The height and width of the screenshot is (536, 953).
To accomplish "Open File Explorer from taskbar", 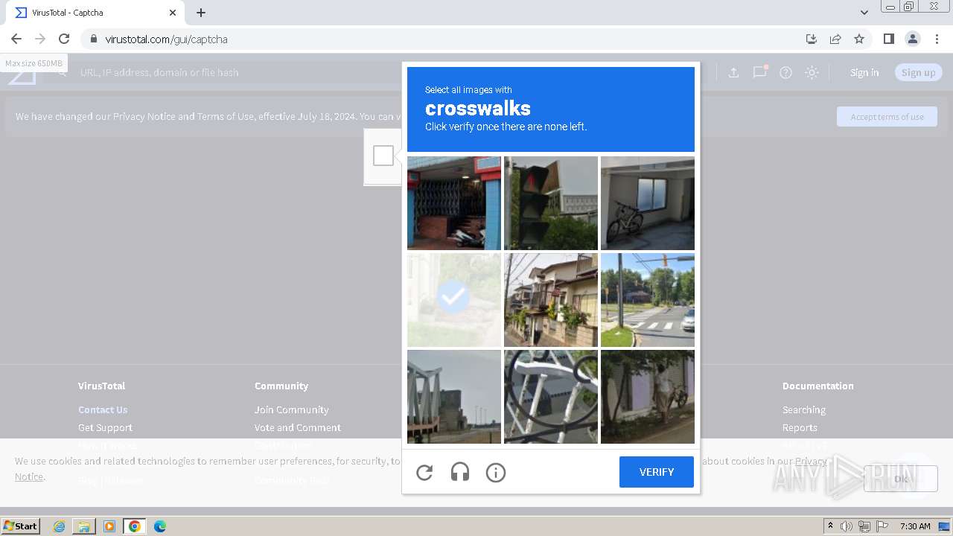I will pos(84,526).
